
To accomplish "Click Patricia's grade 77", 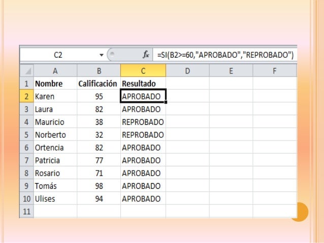I will [99, 160].
